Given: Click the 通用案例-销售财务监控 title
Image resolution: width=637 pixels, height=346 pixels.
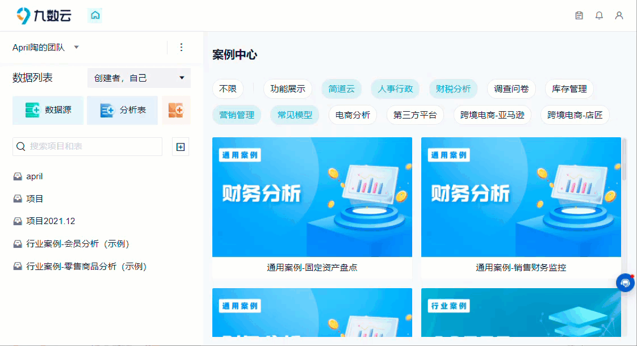Looking at the screenshot, I should click(521, 268).
